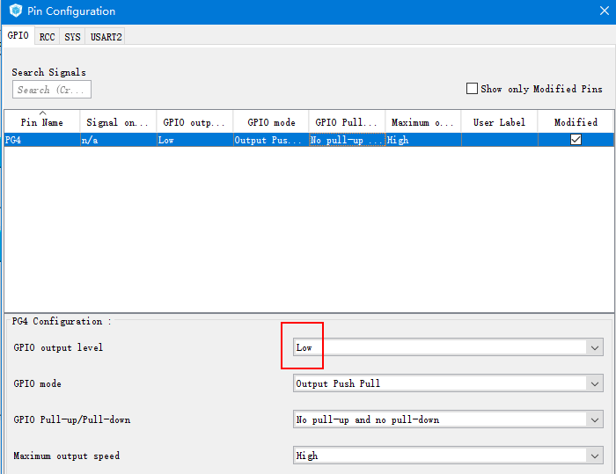Click the High speed cell in PG4 row
This screenshot has height=474, width=616.
pos(423,140)
